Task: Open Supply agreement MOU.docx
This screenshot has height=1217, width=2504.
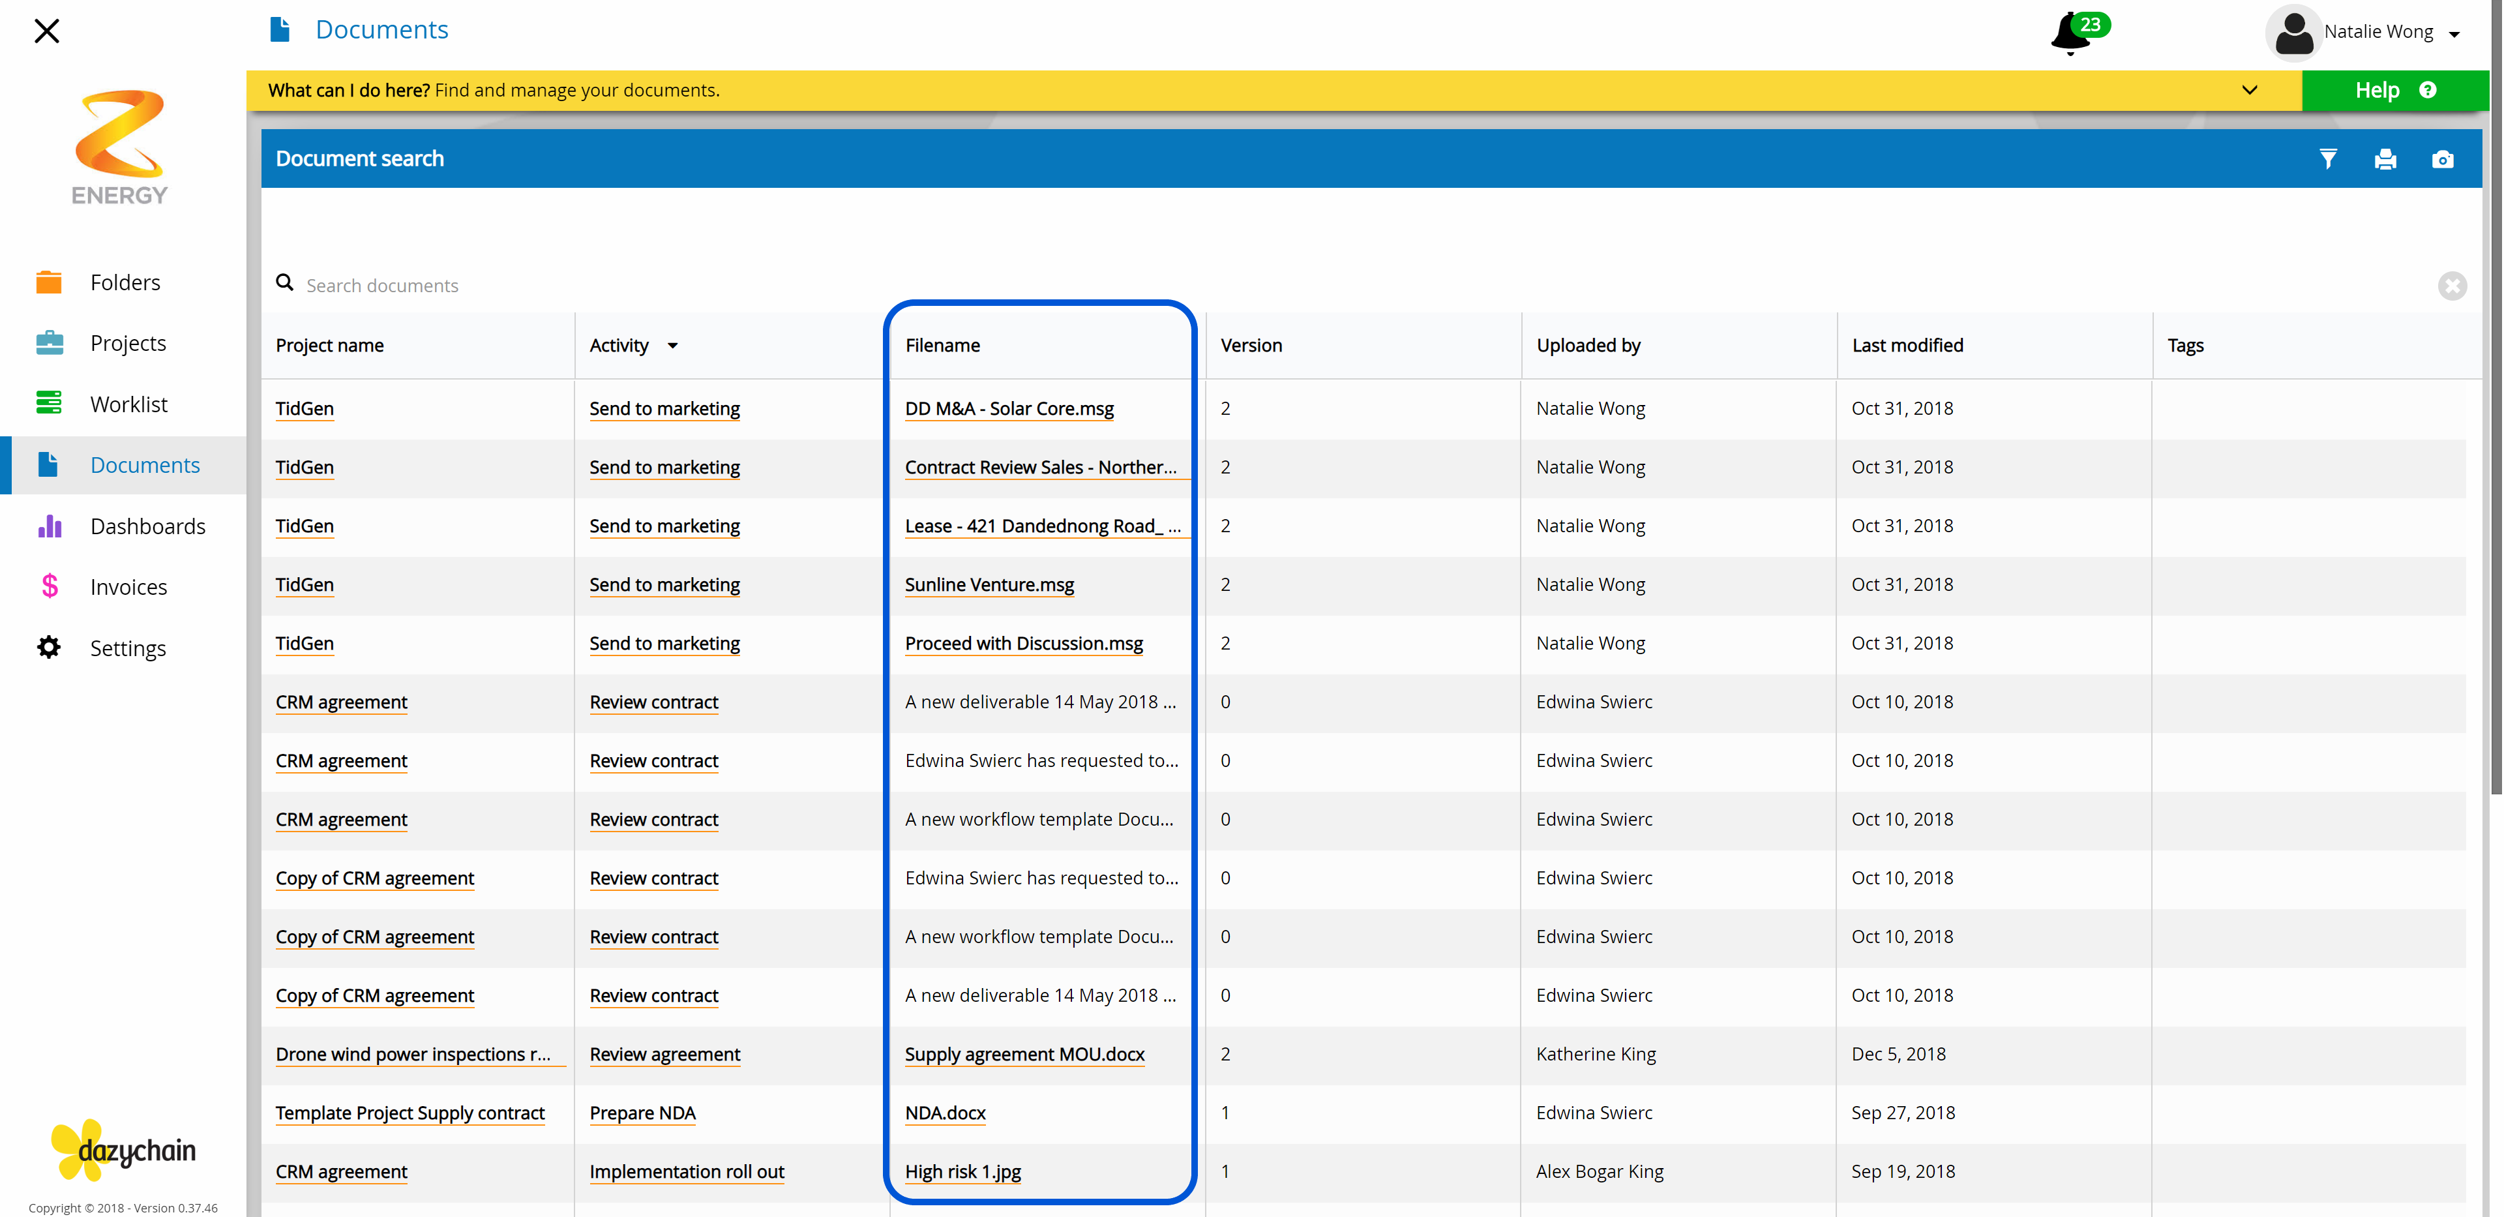Action: 1024,1055
